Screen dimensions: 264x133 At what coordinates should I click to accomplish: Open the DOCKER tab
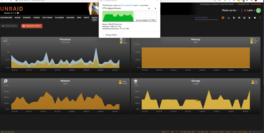(70, 17)
